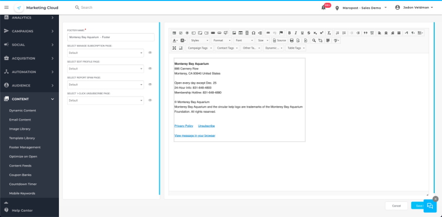Click the Footer Name input field
This screenshot has height=217, width=442.
[111, 37]
